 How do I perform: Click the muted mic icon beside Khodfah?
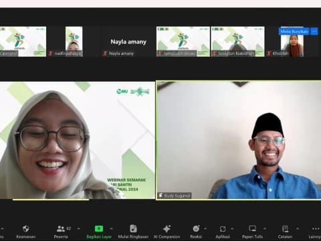tap(269, 54)
